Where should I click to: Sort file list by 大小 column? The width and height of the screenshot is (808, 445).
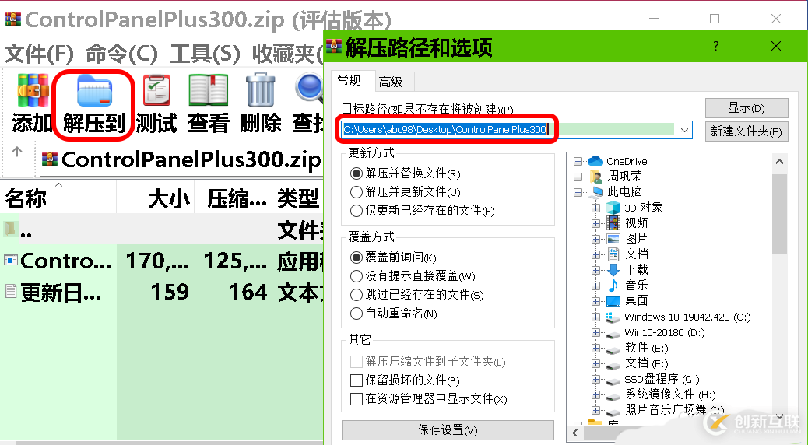[x=156, y=198]
